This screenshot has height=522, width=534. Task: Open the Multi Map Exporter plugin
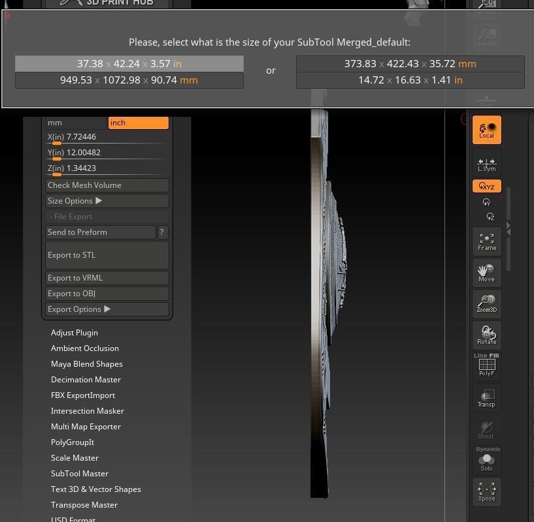coord(86,427)
